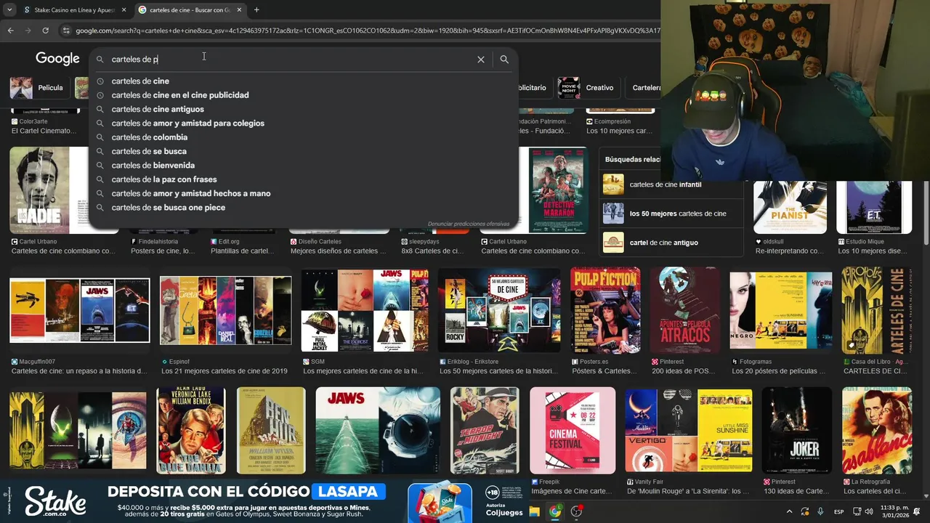Open the notifications bell in the taskbar

click(917, 511)
